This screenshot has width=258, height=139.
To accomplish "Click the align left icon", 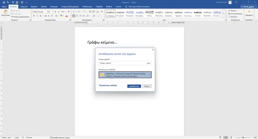I will point(74,16).
